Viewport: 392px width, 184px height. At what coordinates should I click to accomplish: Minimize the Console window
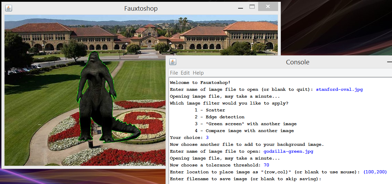click(x=389, y=62)
